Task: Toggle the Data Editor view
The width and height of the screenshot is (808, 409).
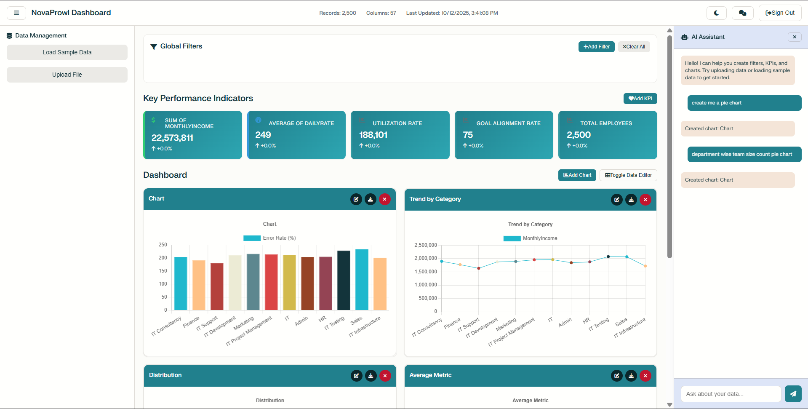Action: click(x=628, y=175)
